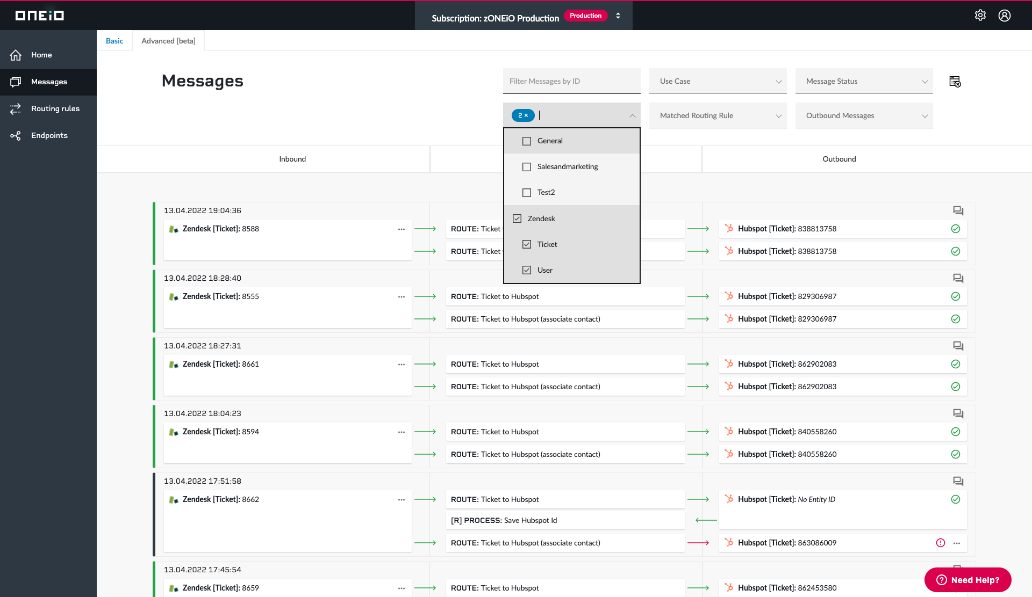The height and width of the screenshot is (597, 1032).
Task: Open more options on Hubspot Ticket 863086009
Action: (957, 543)
